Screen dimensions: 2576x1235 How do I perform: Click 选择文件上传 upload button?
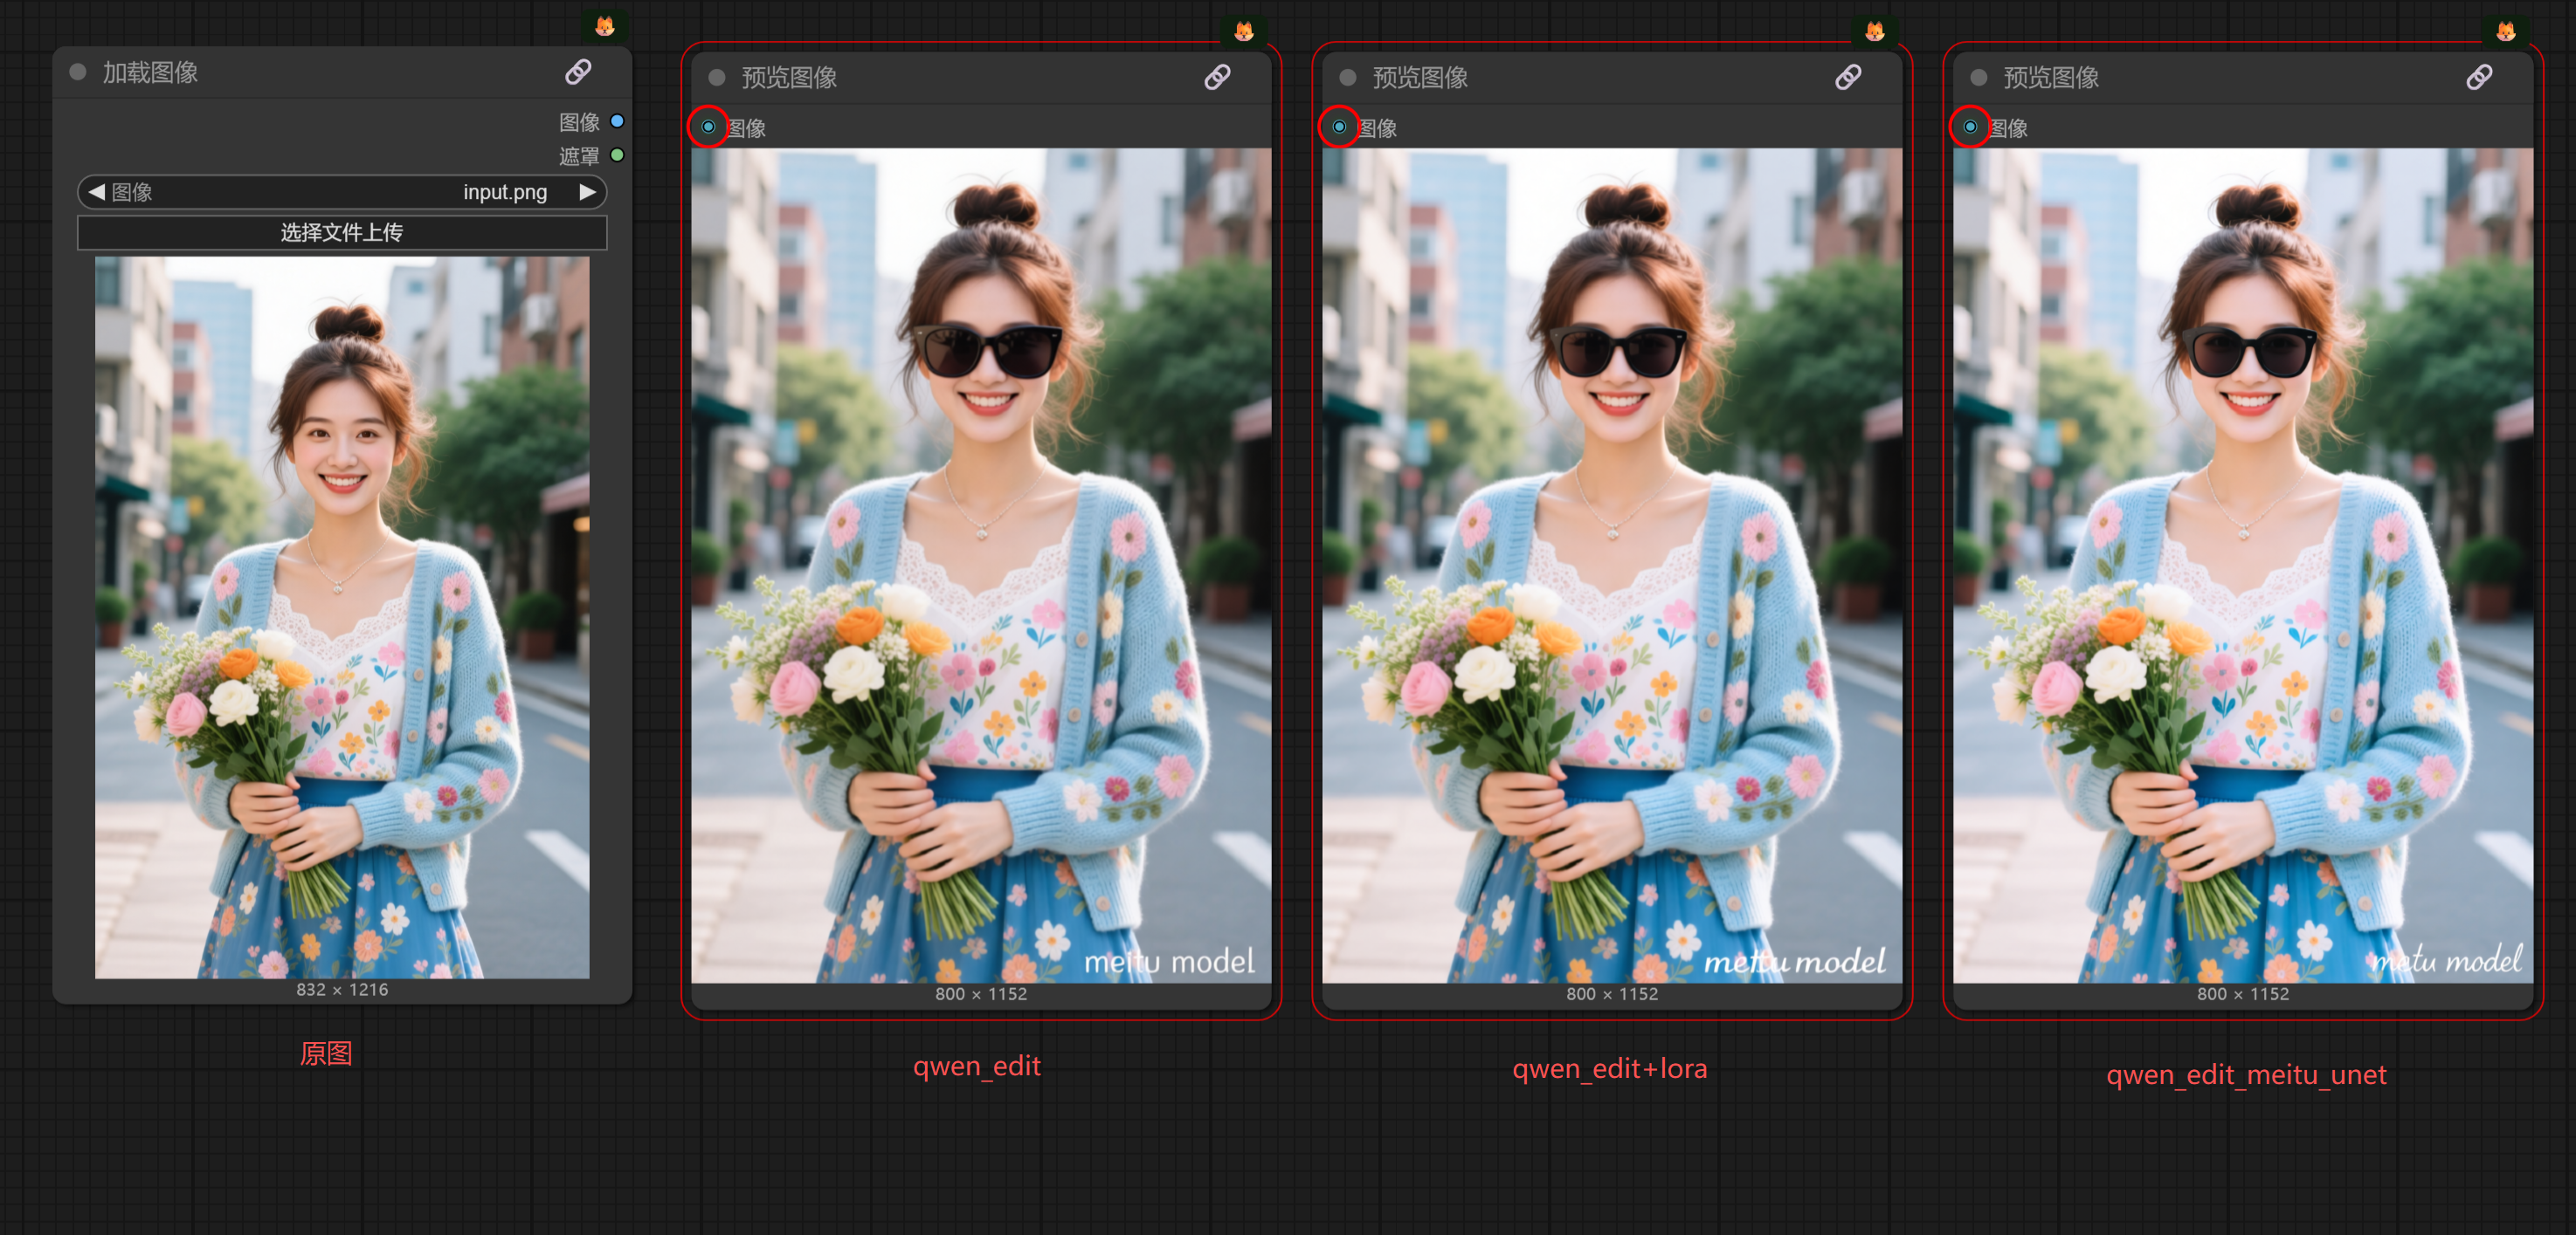(x=342, y=233)
